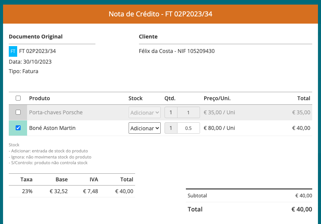This screenshot has height=224, width=321.
Task: Click quantity field showing 0.5
Action: 188,128
